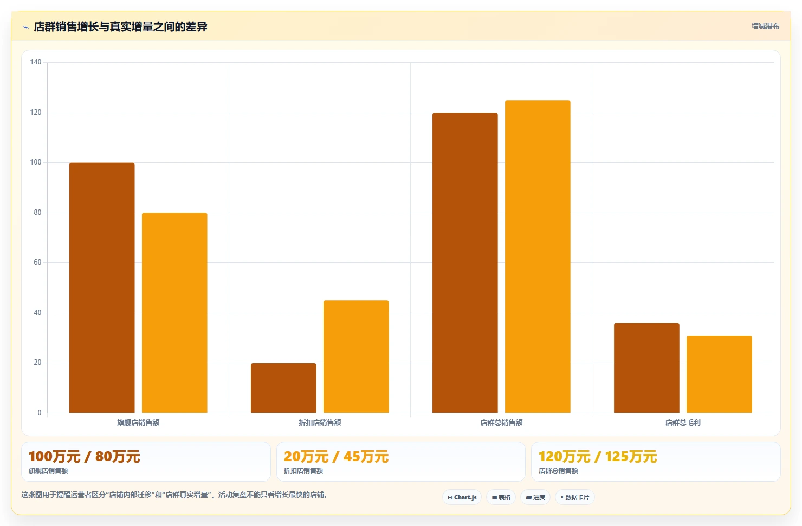The height and width of the screenshot is (526, 802).
Task: Click the 旗舰店销售额 x-axis label
Action: (138, 423)
